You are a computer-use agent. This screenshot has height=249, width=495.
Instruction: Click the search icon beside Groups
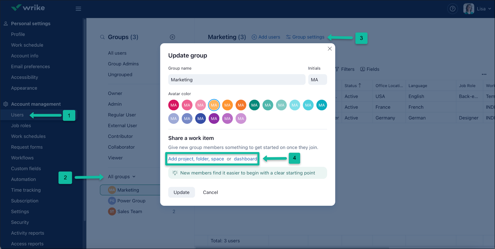coord(102,37)
